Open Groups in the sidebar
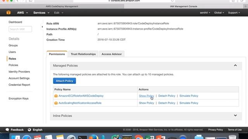The height and width of the screenshot is (139, 248). coord(13,46)
